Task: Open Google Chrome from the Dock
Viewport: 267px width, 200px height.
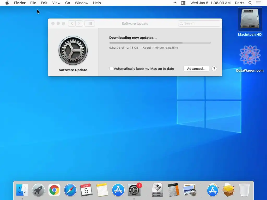Action: tap(54, 190)
